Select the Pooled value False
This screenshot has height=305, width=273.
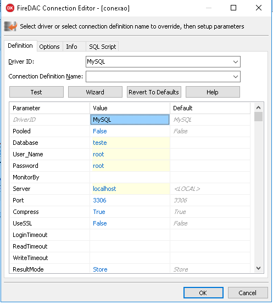point(130,131)
